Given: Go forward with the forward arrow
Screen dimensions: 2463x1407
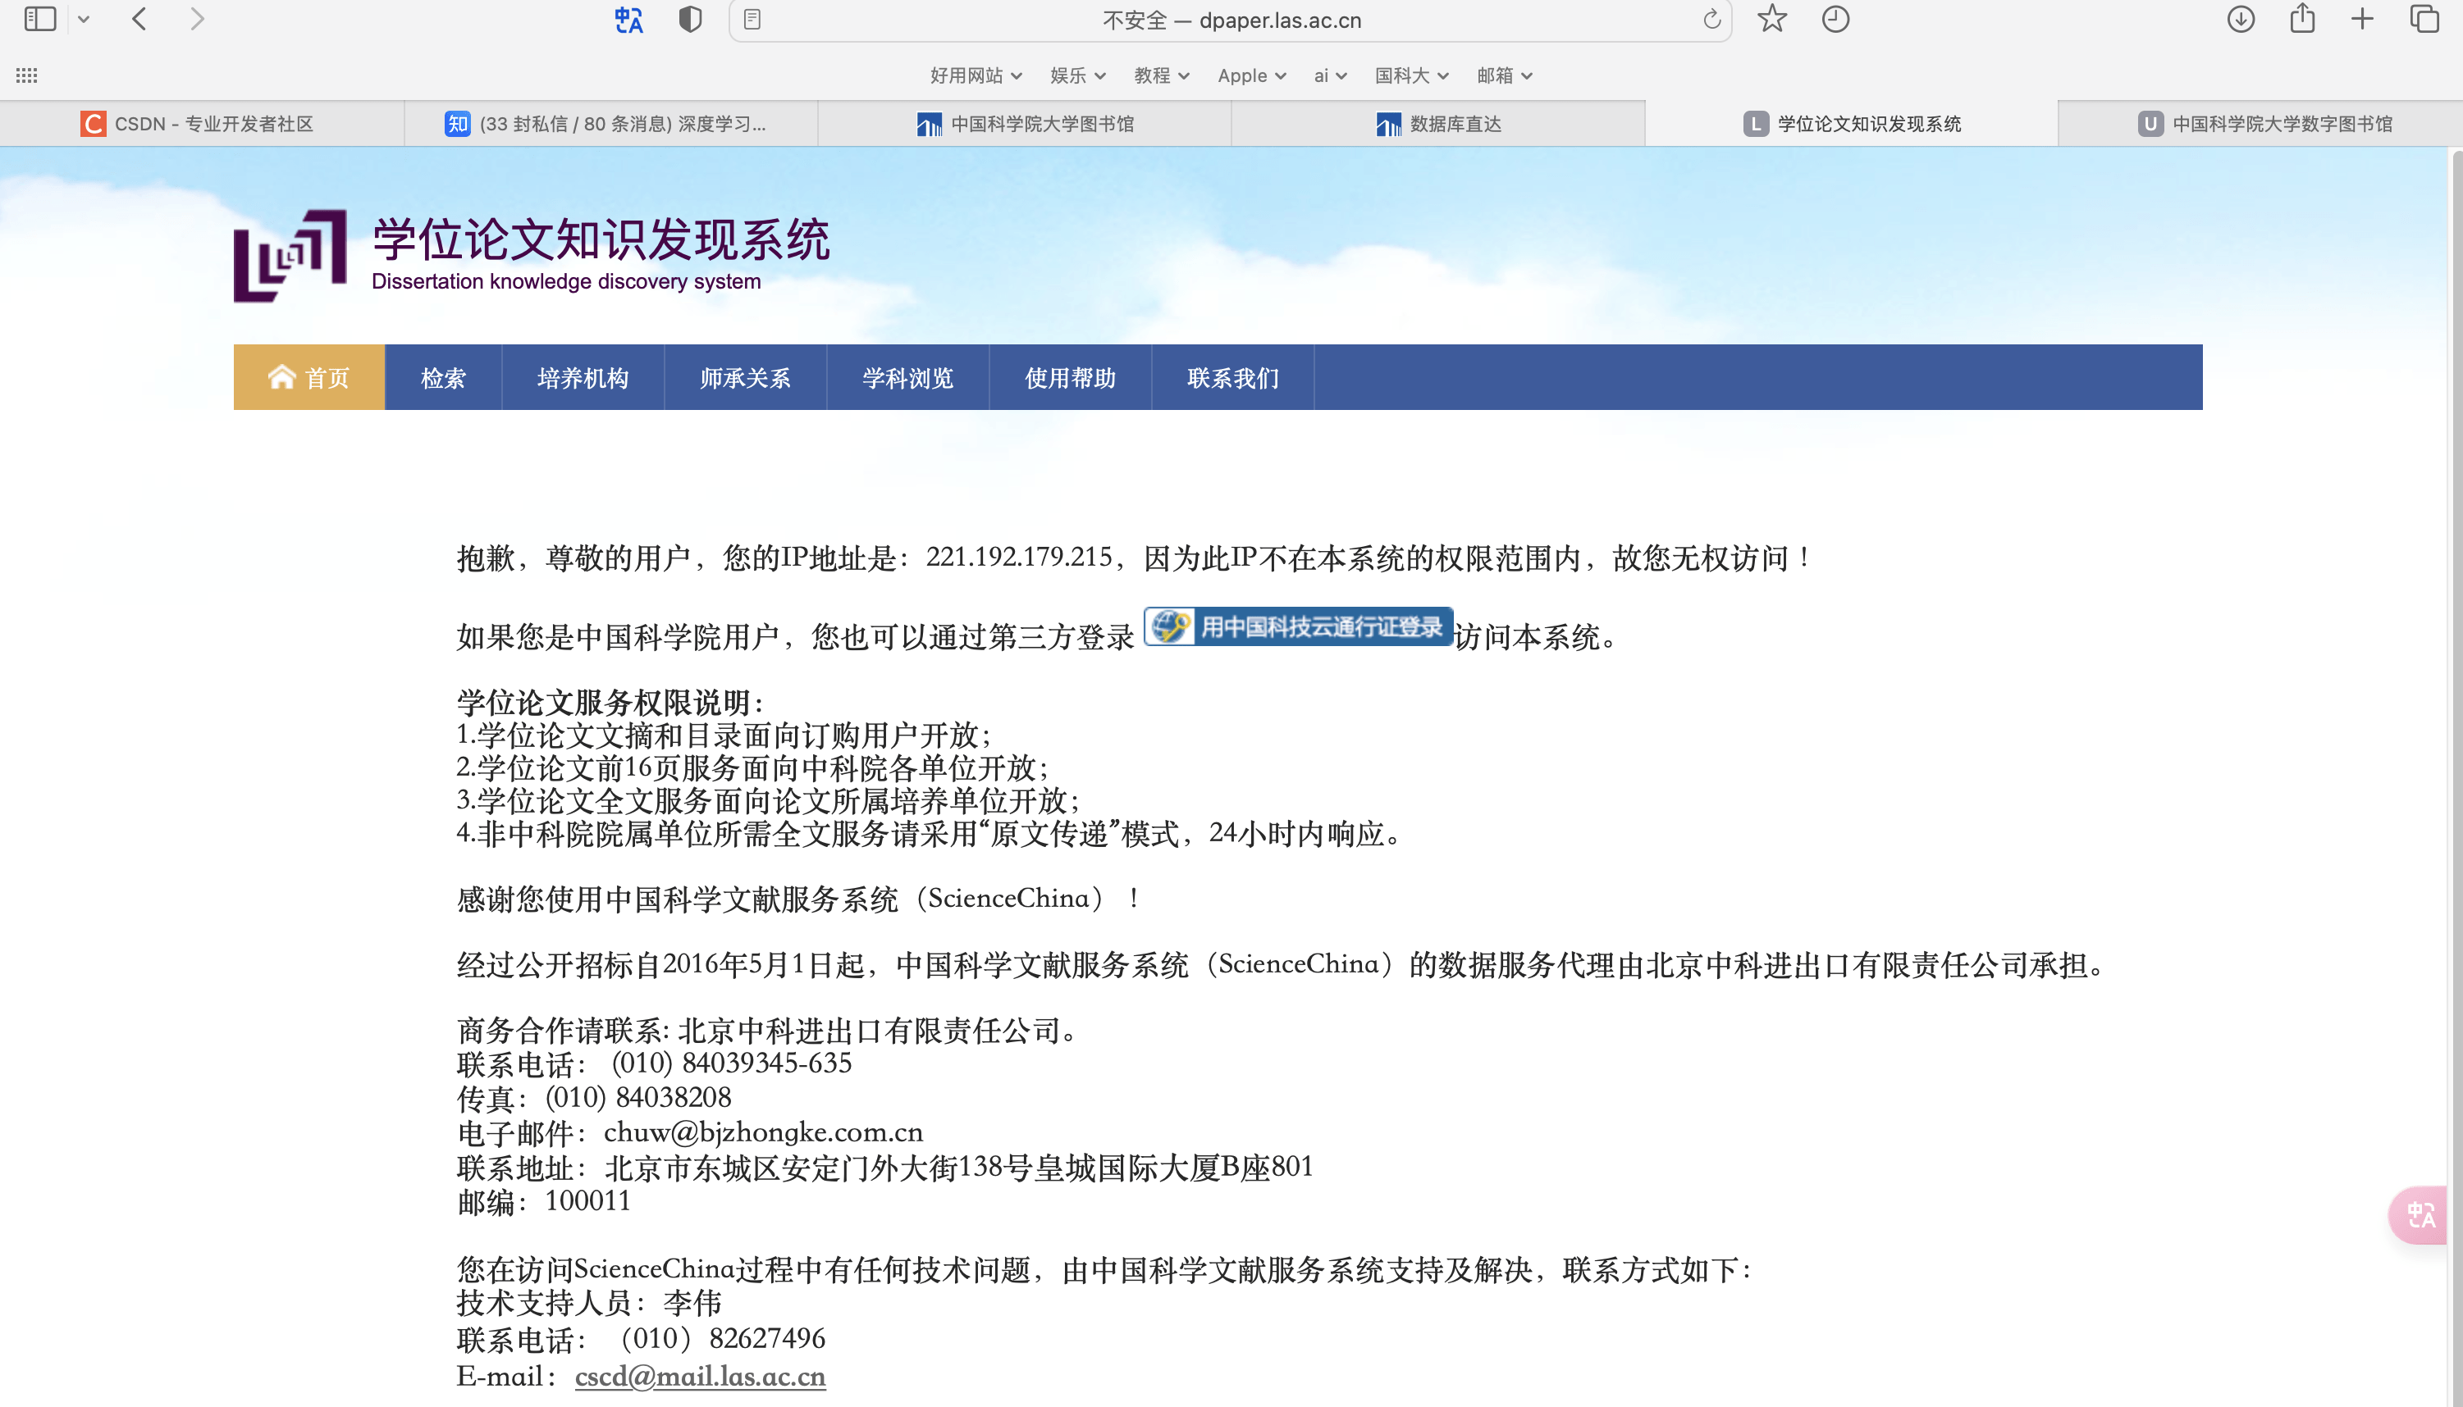Looking at the screenshot, I should [x=197, y=20].
